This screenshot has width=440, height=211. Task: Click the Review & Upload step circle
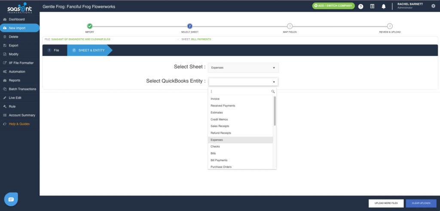pos(390,26)
